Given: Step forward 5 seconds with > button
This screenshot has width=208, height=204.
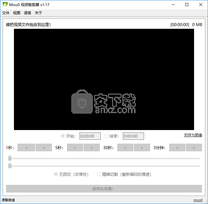Looking at the screenshot, I should click(x=92, y=148).
